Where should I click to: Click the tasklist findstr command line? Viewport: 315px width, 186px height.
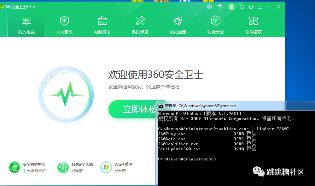point(224,129)
